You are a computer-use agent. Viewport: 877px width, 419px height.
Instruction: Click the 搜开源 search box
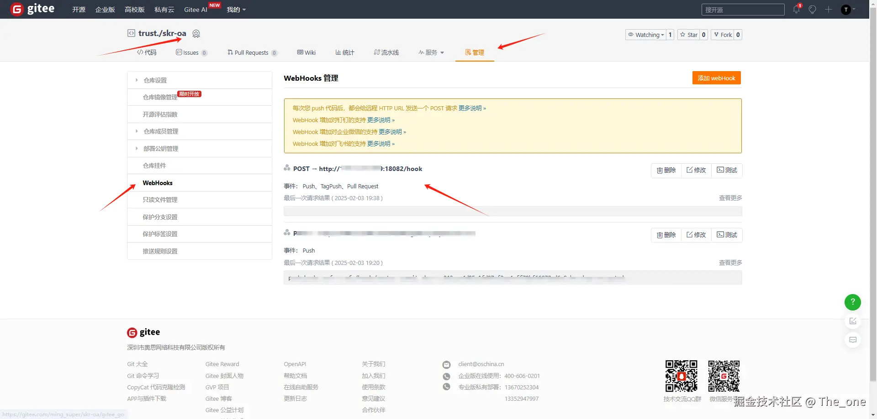(x=743, y=10)
